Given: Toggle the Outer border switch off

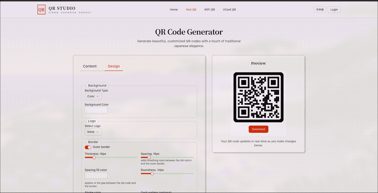Looking at the screenshot, I should [88, 147].
